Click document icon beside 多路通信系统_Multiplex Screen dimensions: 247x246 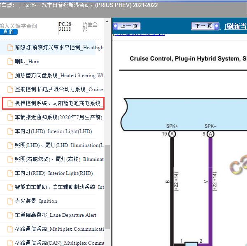(x=10, y=229)
